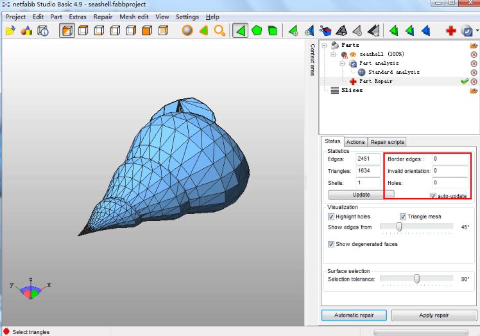Open the Repair menu
The height and width of the screenshot is (336, 480).
pyautogui.click(x=103, y=17)
